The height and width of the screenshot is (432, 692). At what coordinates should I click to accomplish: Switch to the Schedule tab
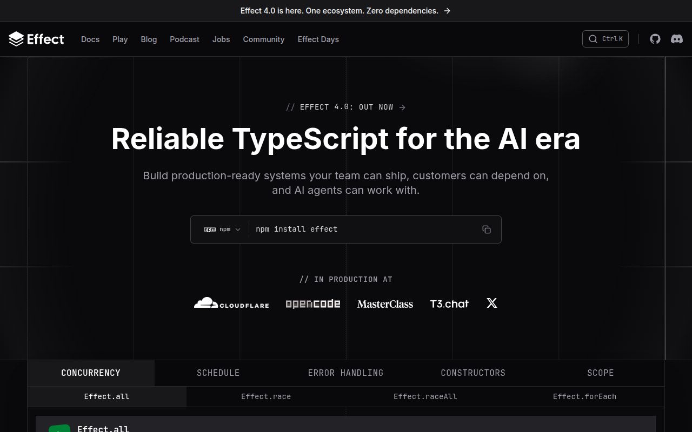click(x=218, y=373)
